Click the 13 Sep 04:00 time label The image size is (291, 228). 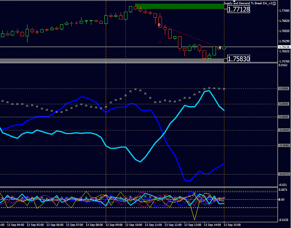click(x=16, y=225)
